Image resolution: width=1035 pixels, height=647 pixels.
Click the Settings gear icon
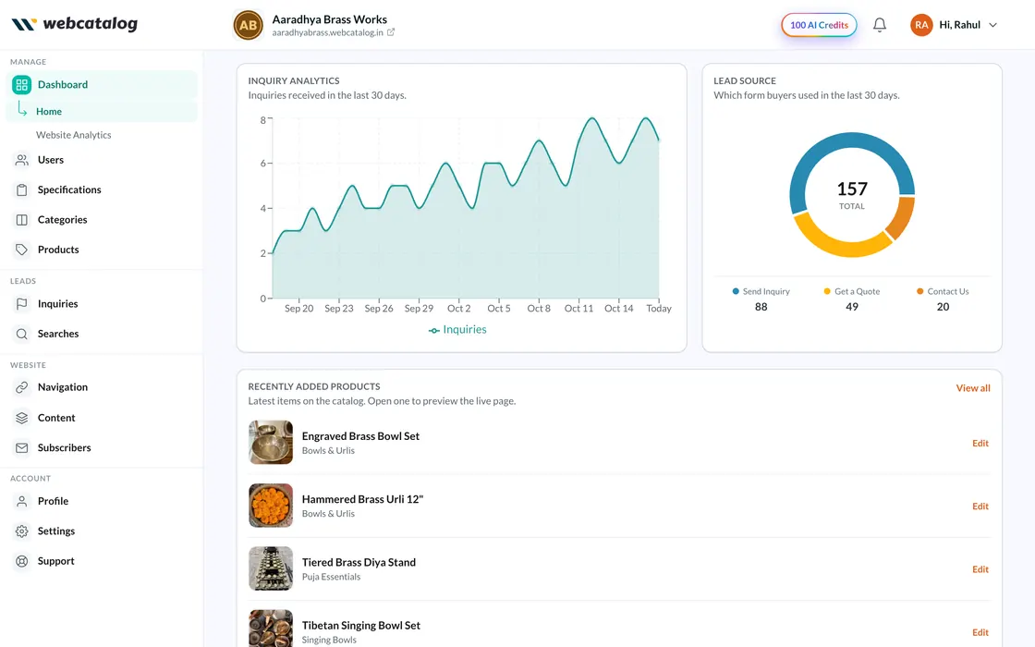click(x=22, y=531)
